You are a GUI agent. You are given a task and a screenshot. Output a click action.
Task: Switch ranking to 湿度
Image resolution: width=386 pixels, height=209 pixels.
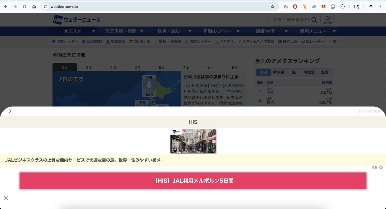[324, 72]
